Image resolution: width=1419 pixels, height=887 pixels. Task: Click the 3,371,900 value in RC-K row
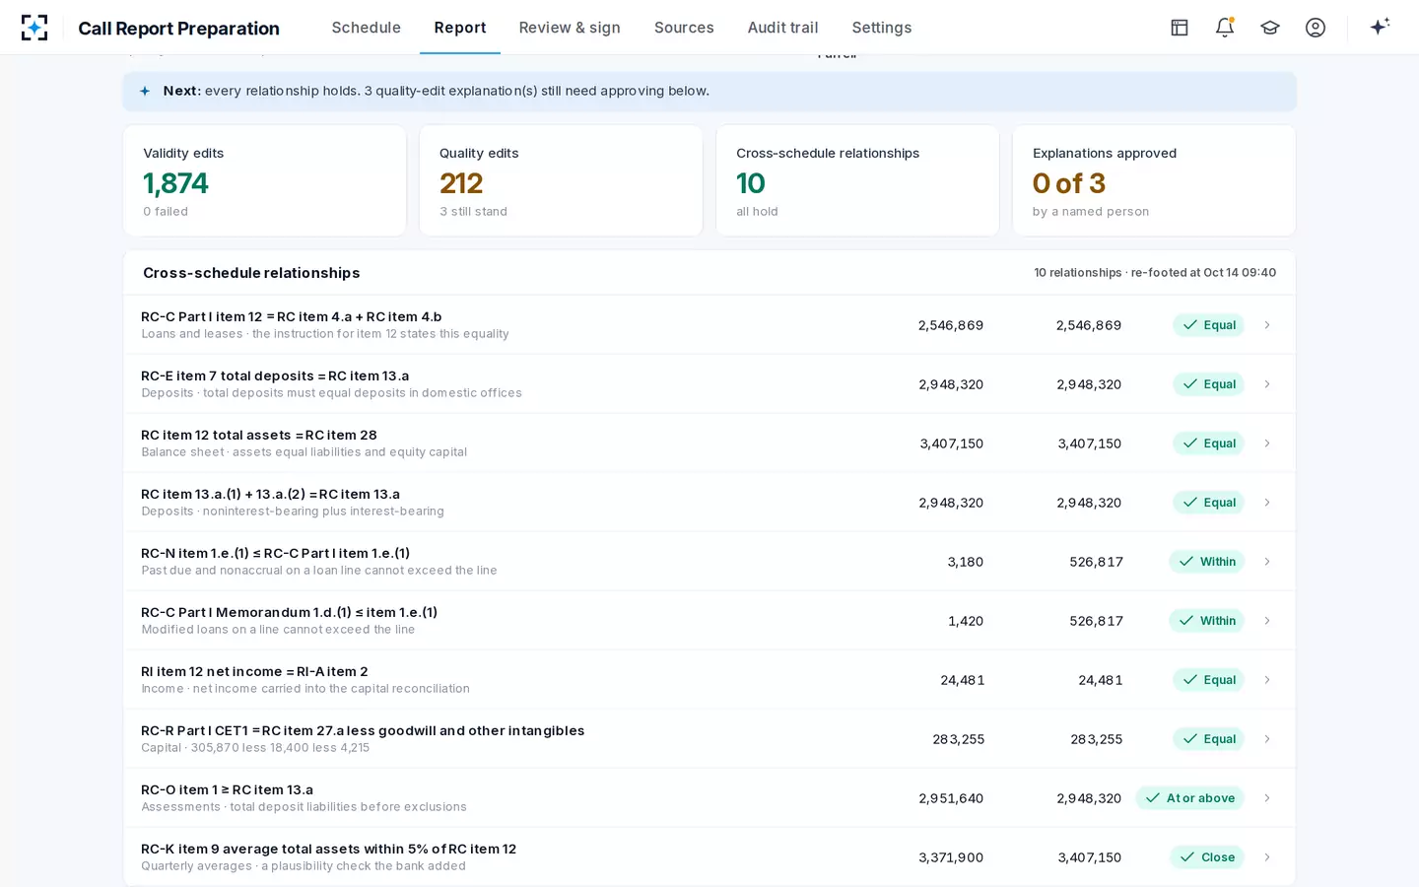(951, 857)
